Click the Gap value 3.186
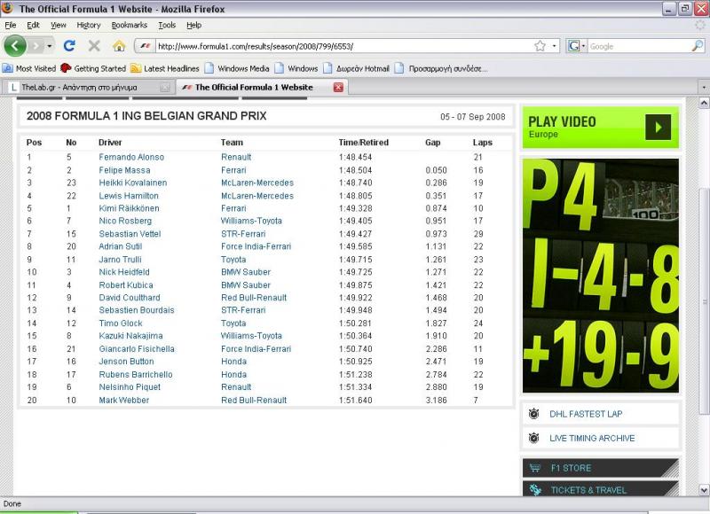 point(436,400)
